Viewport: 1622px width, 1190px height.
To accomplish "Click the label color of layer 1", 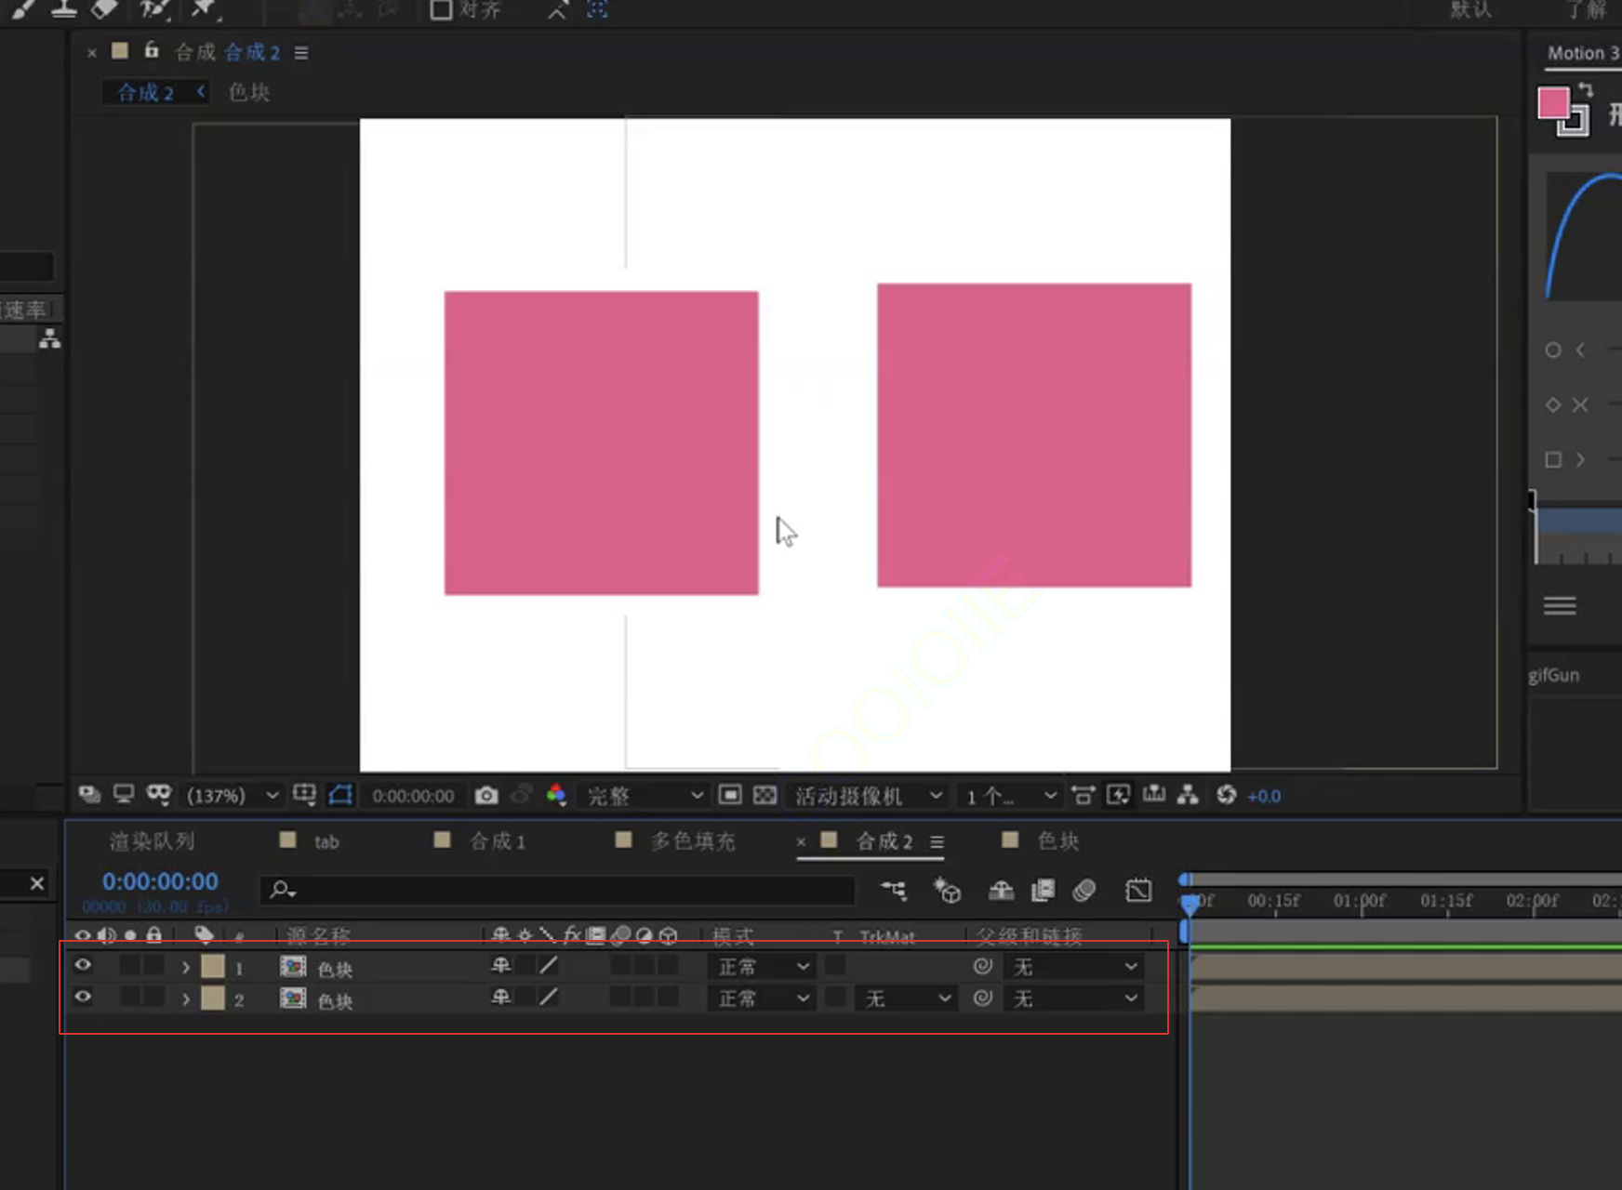I will point(213,966).
